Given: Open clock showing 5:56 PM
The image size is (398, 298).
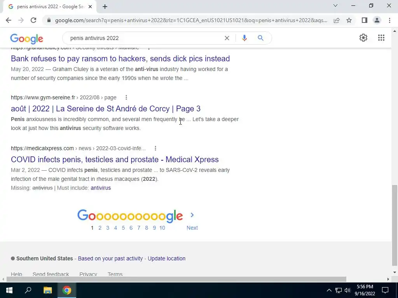Looking at the screenshot, I should click(x=365, y=290).
